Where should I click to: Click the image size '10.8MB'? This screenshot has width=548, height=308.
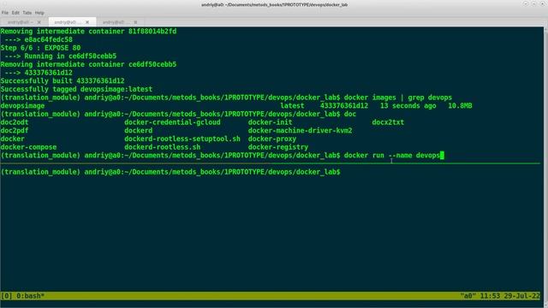click(x=460, y=106)
